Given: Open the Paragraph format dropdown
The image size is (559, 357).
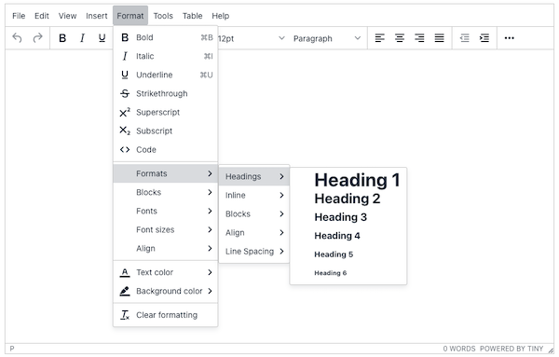Looking at the screenshot, I should [327, 38].
